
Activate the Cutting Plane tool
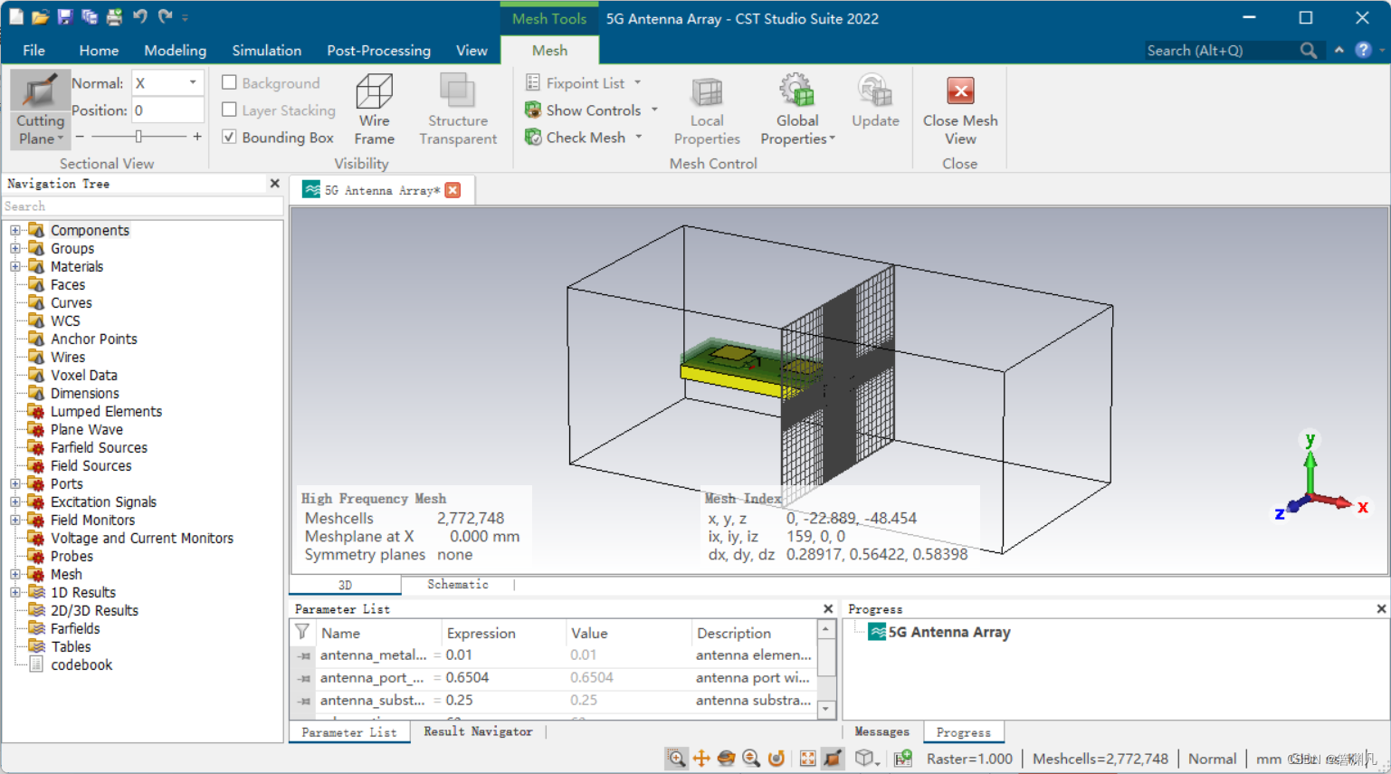click(40, 110)
